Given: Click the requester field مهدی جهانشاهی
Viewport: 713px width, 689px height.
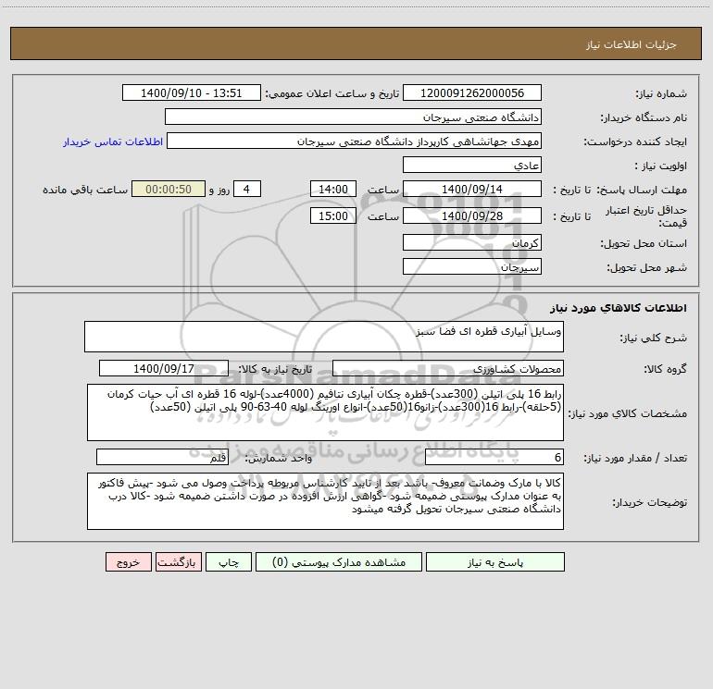Looking at the screenshot, I should tap(354, 141).
